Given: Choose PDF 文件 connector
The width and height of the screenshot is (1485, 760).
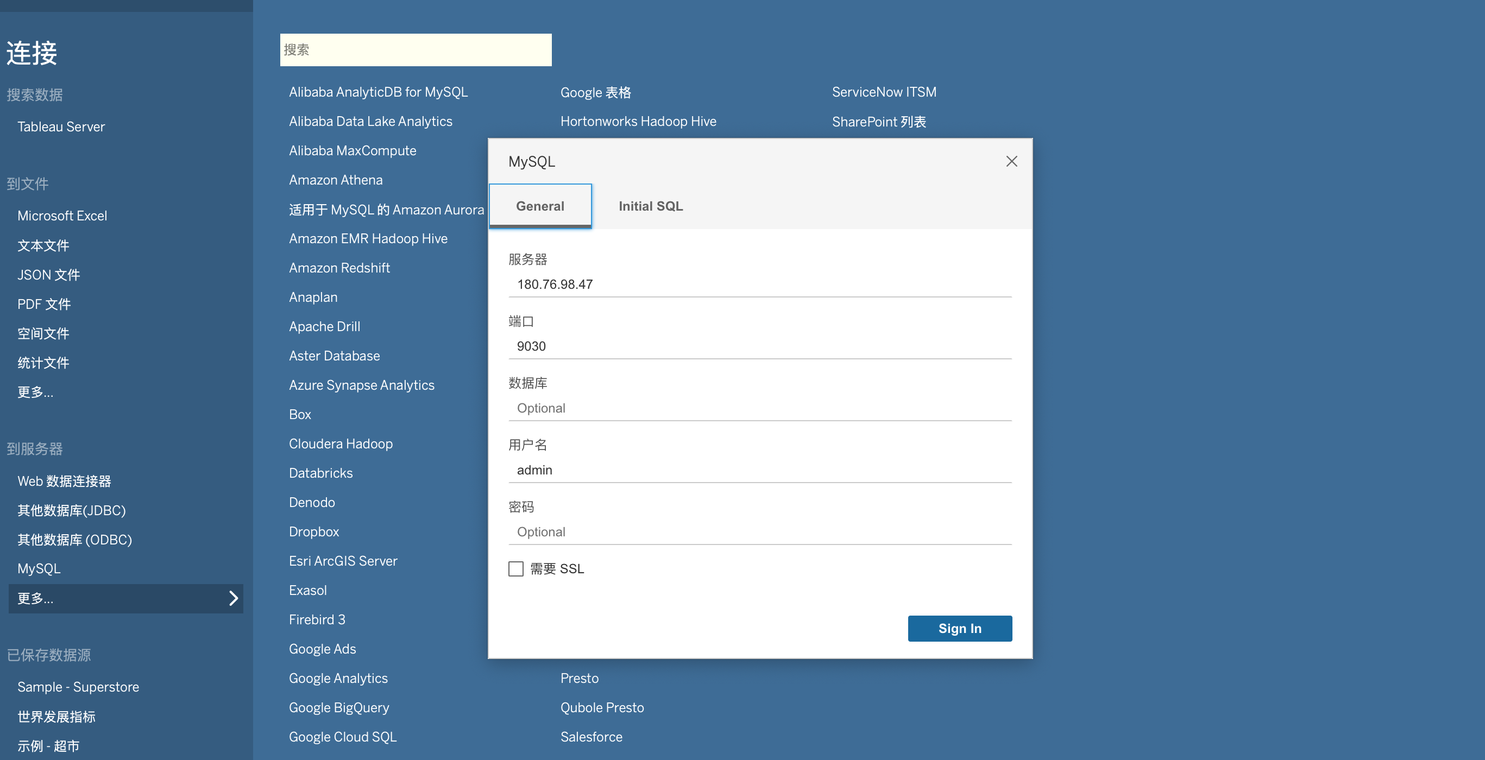Looking at the screenshot, I should (44, 304).
